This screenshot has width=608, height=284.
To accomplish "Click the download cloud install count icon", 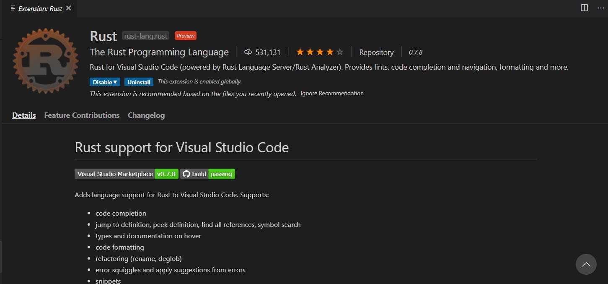I will point(248,52).
